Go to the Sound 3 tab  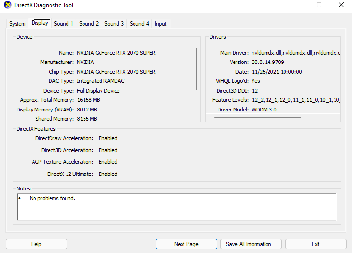pyautogui.click(x=114, y=24)
